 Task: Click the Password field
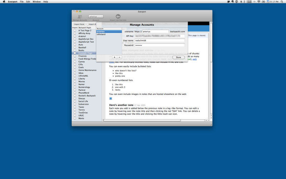159,45
